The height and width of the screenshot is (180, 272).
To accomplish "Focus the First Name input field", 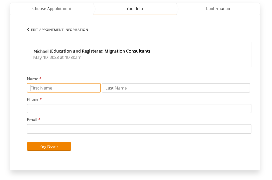I will pos(64,88).
